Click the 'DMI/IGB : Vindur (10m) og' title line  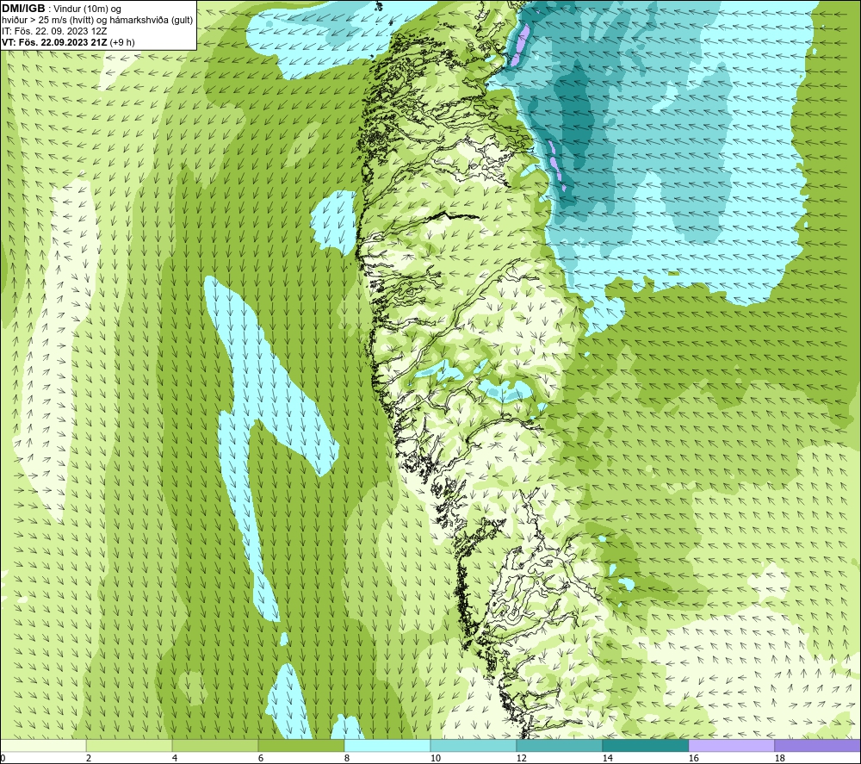pos(62,9)
